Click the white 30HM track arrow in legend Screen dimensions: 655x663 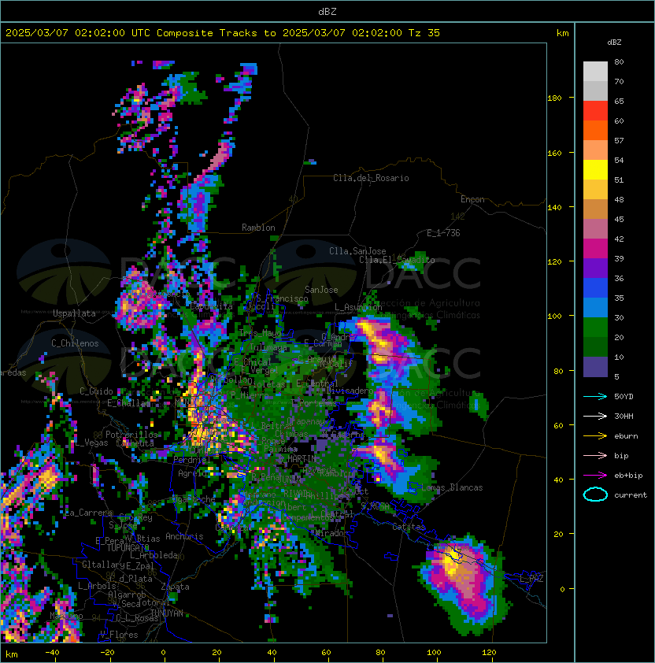tap(595, 416)
